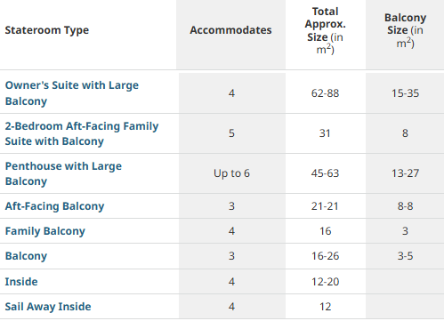Open Penthouse with Large Balcony link
444x321 pixels.
[x=63, y=173]
